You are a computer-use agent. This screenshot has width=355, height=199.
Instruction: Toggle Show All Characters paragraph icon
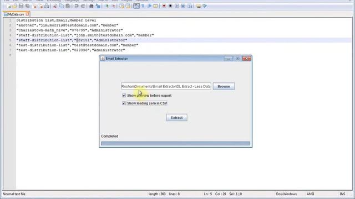point(143,6)
